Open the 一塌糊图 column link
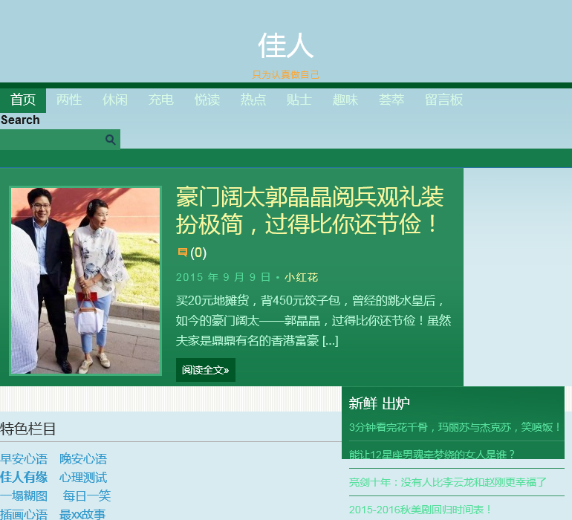 24,496
